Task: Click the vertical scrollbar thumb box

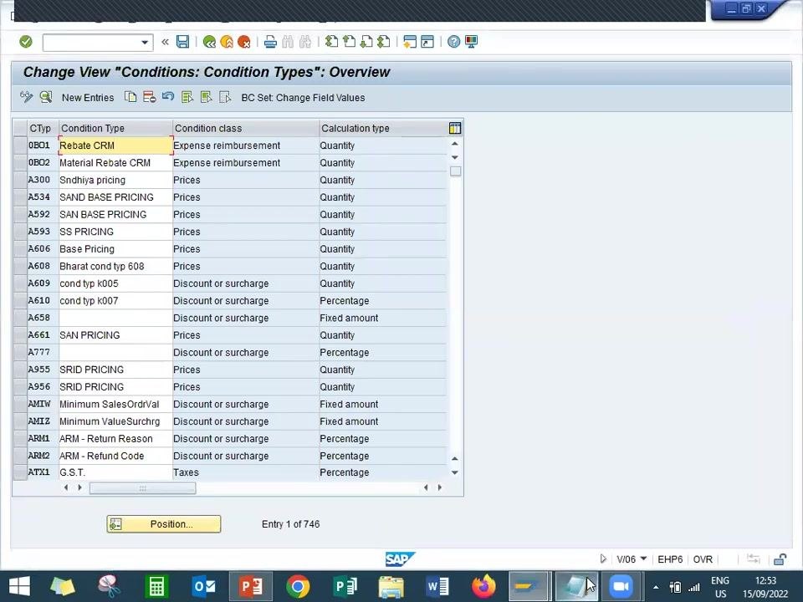Action: click(x=455, y=171)
